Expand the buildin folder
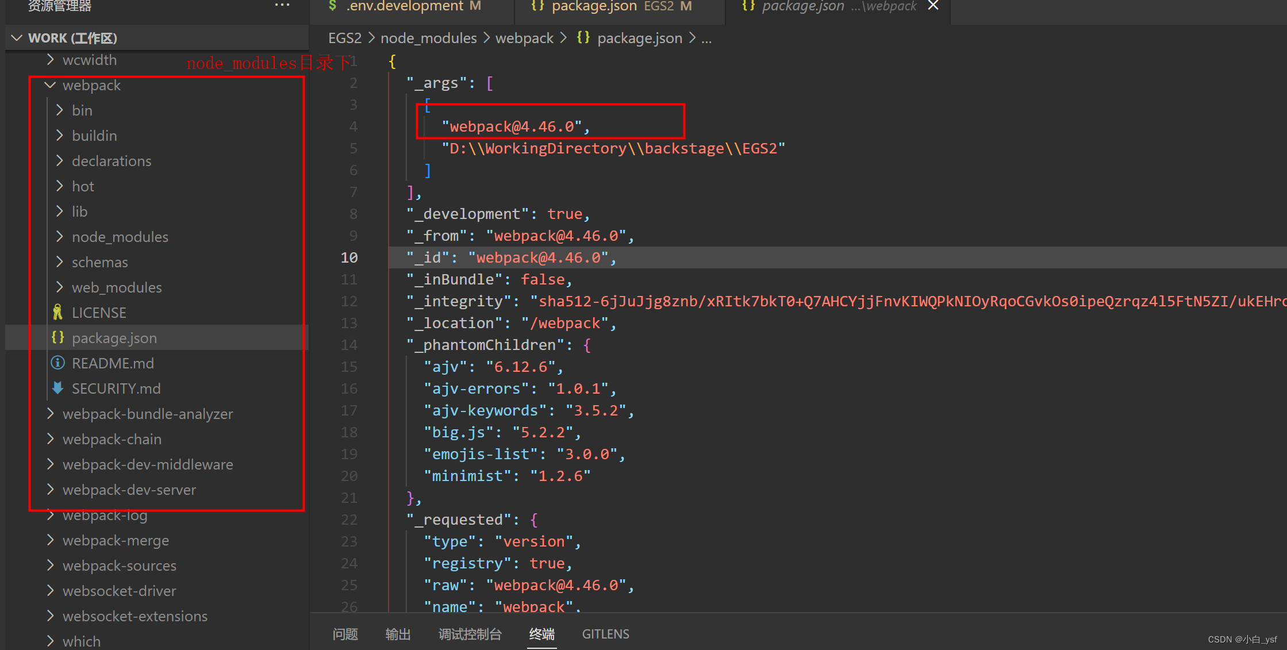 60,135
